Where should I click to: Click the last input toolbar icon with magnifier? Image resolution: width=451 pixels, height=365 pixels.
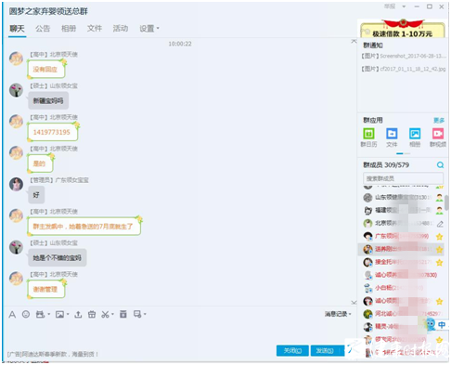(137, 314)
